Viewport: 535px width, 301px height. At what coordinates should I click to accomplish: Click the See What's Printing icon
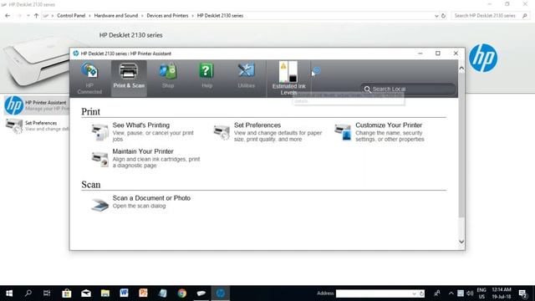100,132
